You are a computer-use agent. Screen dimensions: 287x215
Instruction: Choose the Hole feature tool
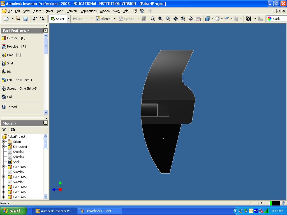pos(10,55)
